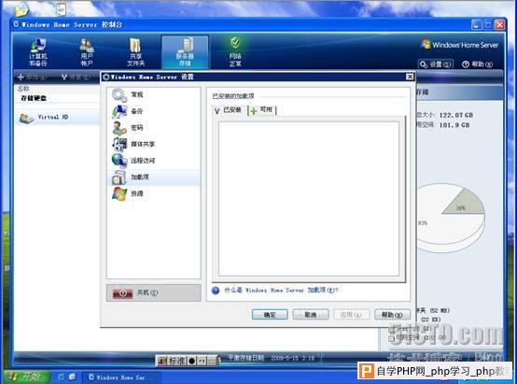Close the Windows Home Server settings dialog
Image resolution: width=517 pixels, height=384 pixels.
pos(410,77)
